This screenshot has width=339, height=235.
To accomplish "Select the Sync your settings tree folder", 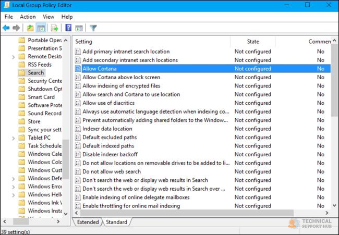I will pos(44,130).
